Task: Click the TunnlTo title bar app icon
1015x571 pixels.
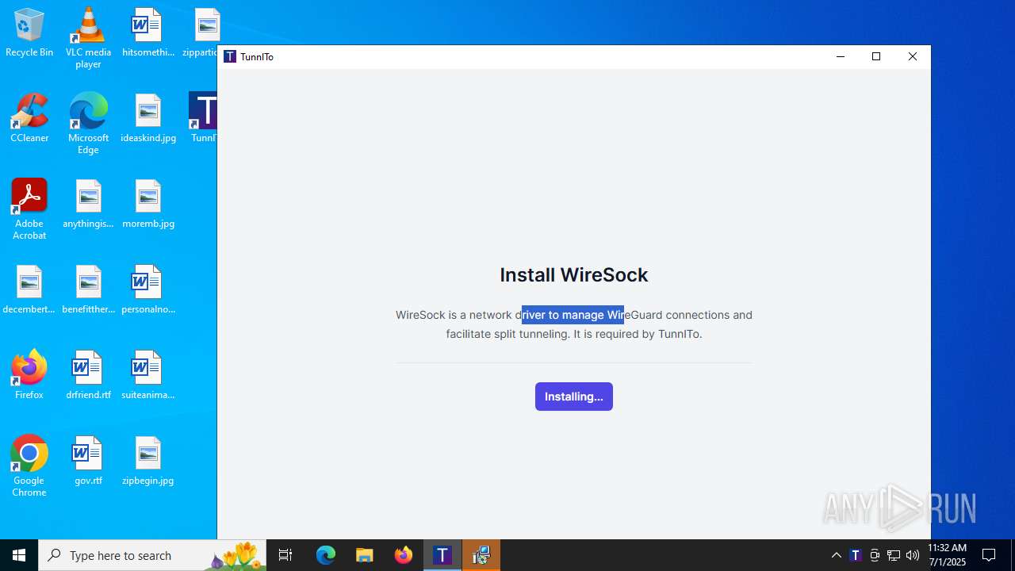Action: (230, 56)
